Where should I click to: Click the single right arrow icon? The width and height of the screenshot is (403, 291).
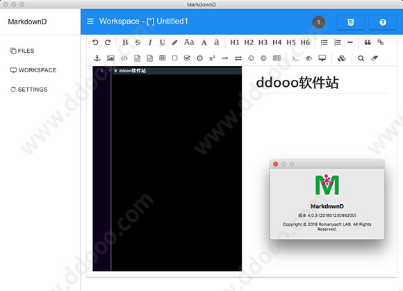tap(224, 58)
